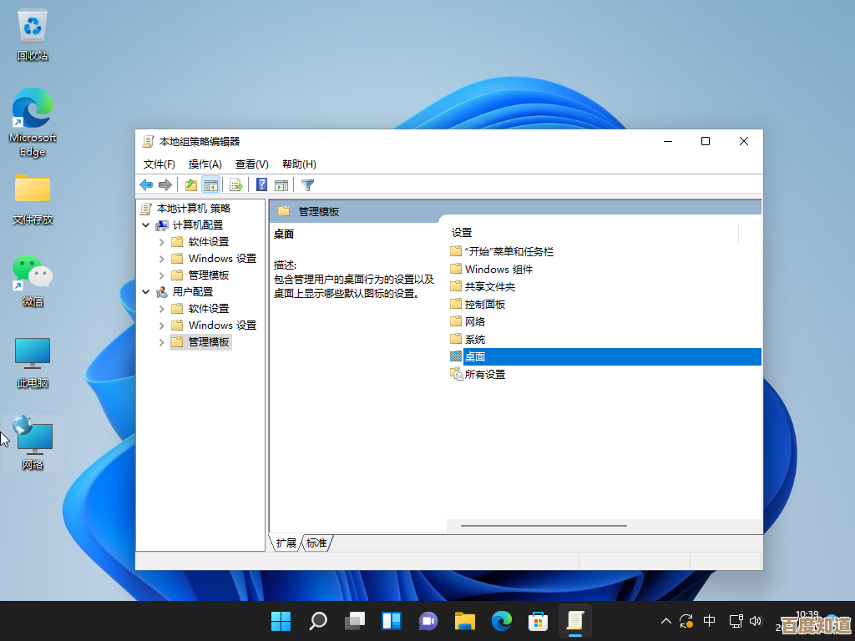
Task: Click the Filter toolbar icon
Action: click(x=307, y=184)
